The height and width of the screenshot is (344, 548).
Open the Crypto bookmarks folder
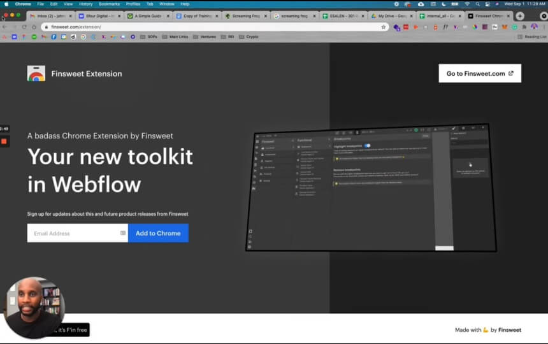[249, 37]
